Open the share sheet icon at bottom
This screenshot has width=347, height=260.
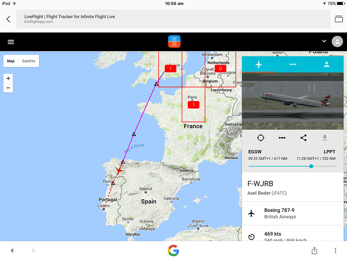tap(314, 250)
